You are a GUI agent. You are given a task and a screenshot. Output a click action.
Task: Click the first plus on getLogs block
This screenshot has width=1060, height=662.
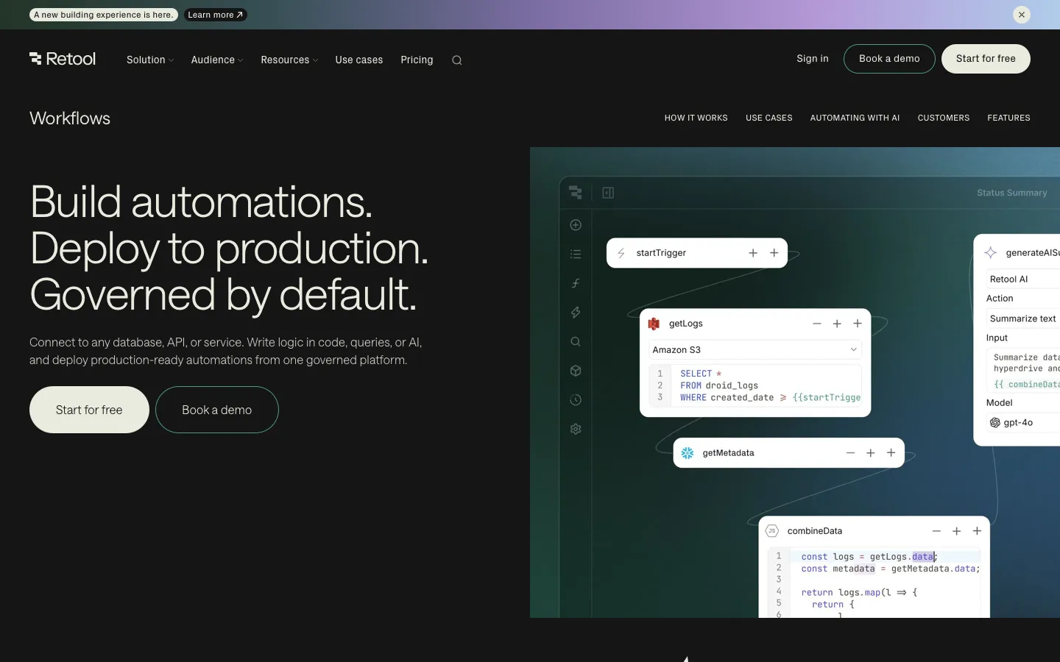(x=837, y=324)
